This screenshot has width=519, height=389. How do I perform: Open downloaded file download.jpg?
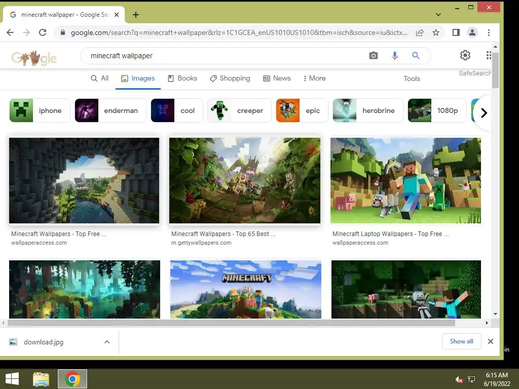point(44,342)
